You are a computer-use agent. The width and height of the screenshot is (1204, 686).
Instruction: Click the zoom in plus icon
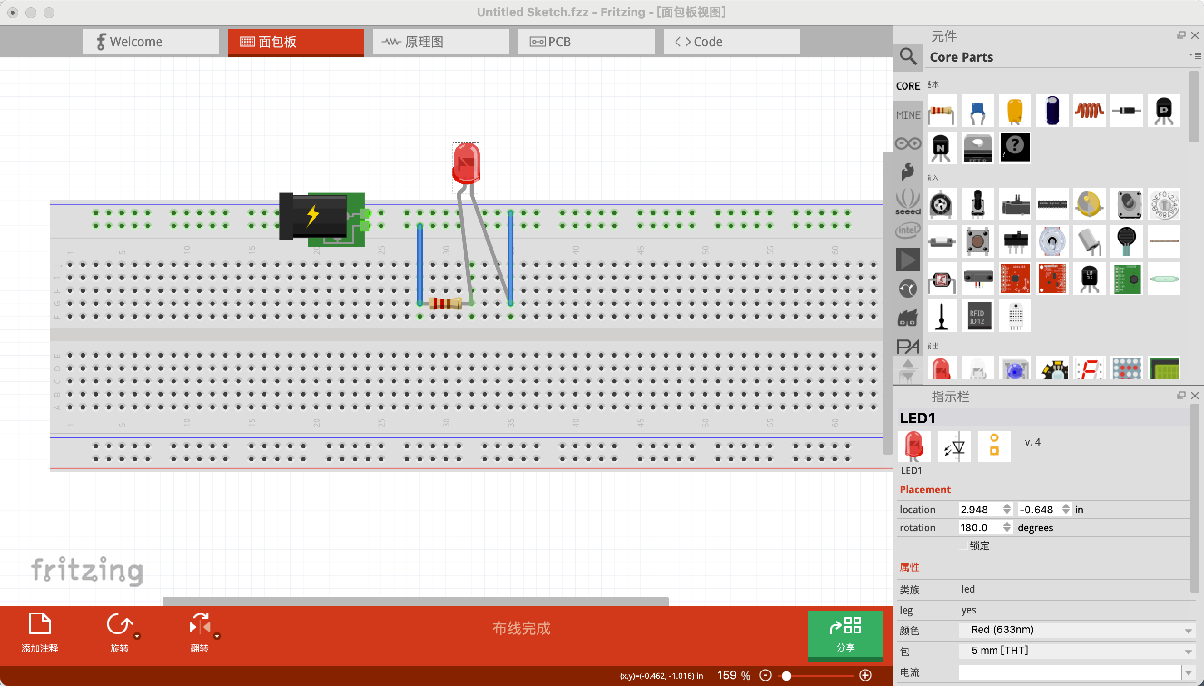pyautogui.click(x=865, y=675)
